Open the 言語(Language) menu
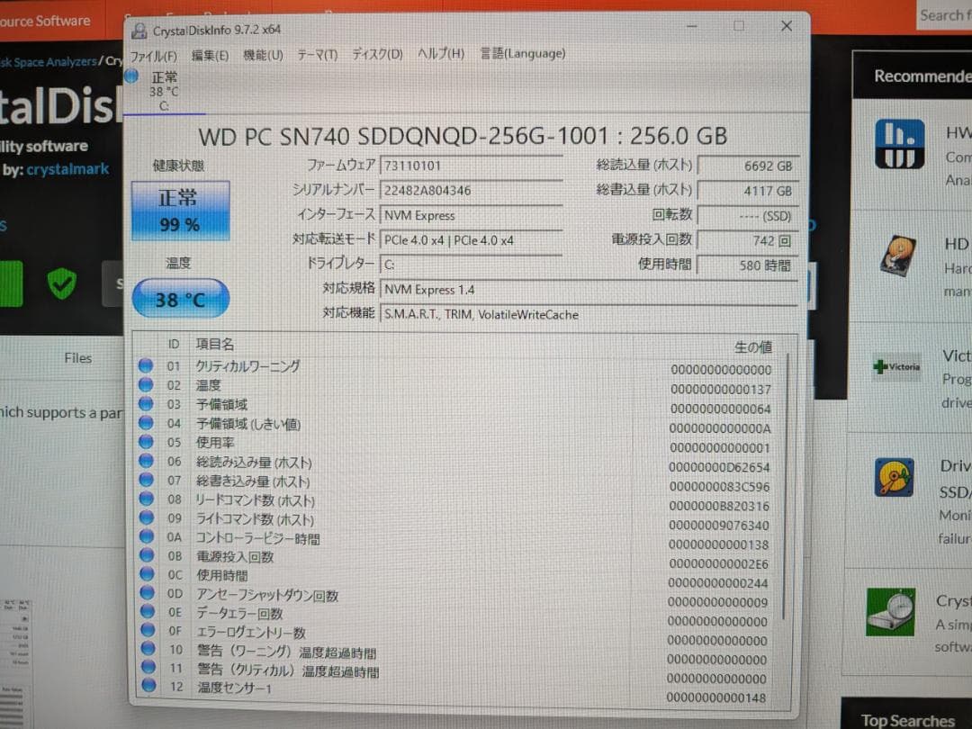The height and width of the screenshot is (729, 972). 522,53
